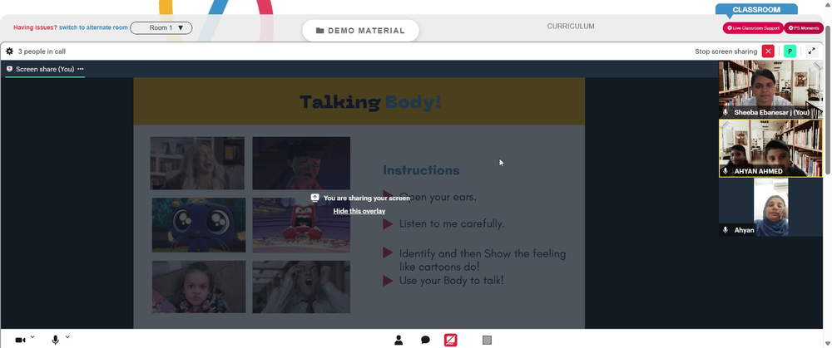Expand camera options chevron
Image resolution: width=832 pixels, height=348 pixels.
(32, 337)
